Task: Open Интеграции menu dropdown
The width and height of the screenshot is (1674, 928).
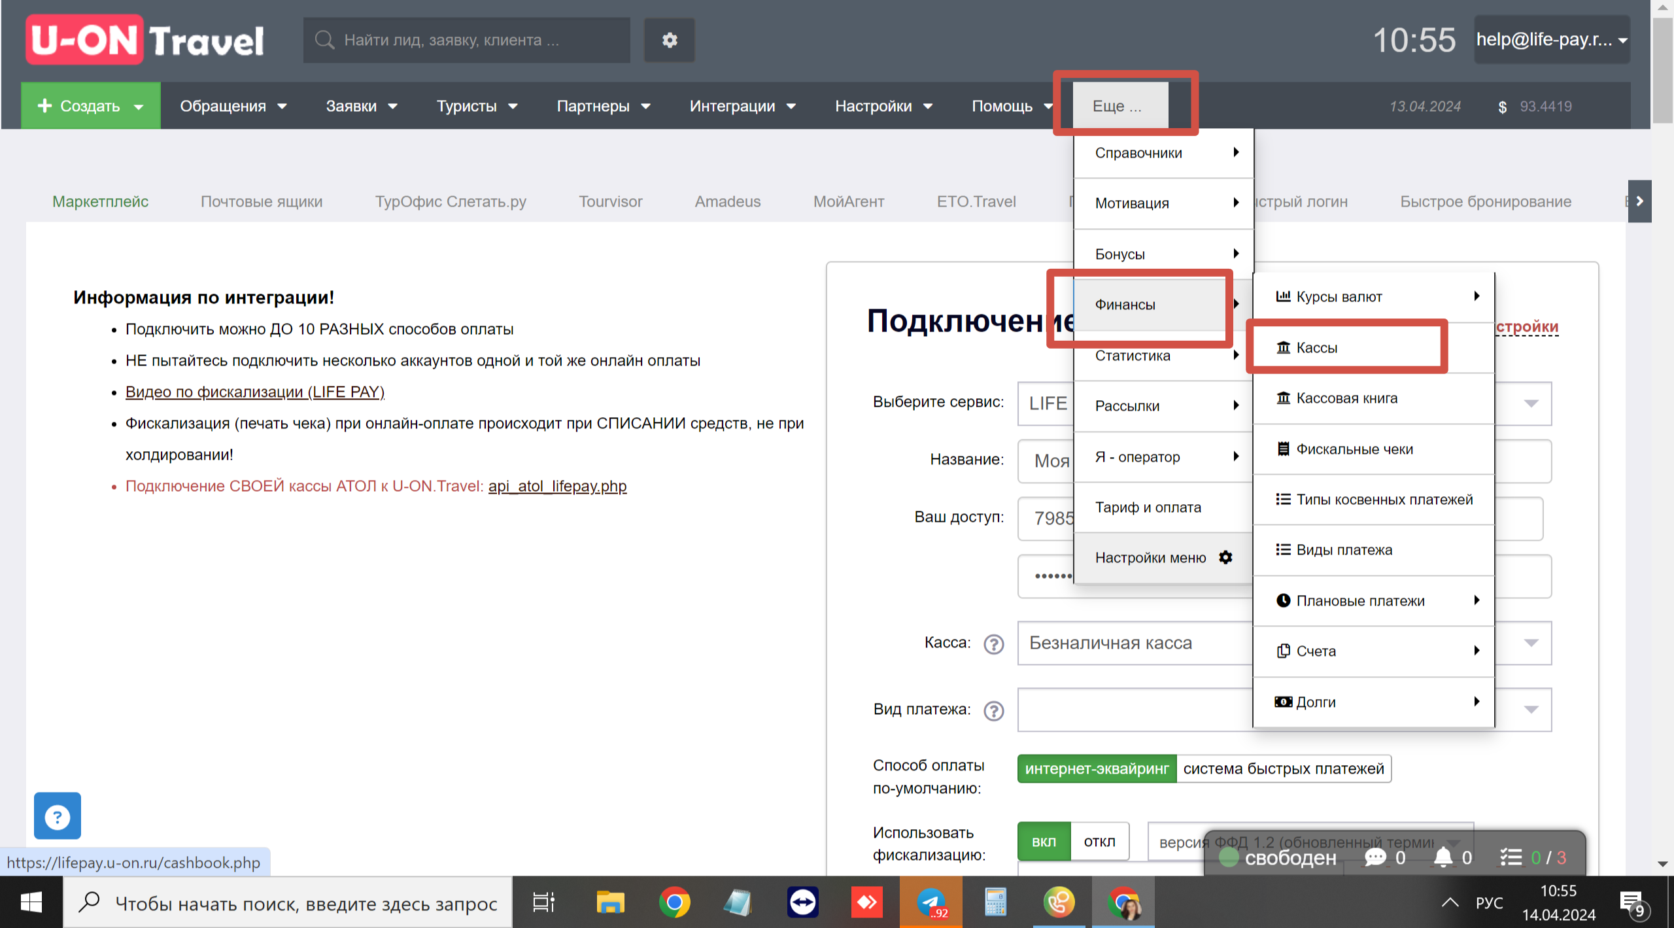Action: [742, 106]
